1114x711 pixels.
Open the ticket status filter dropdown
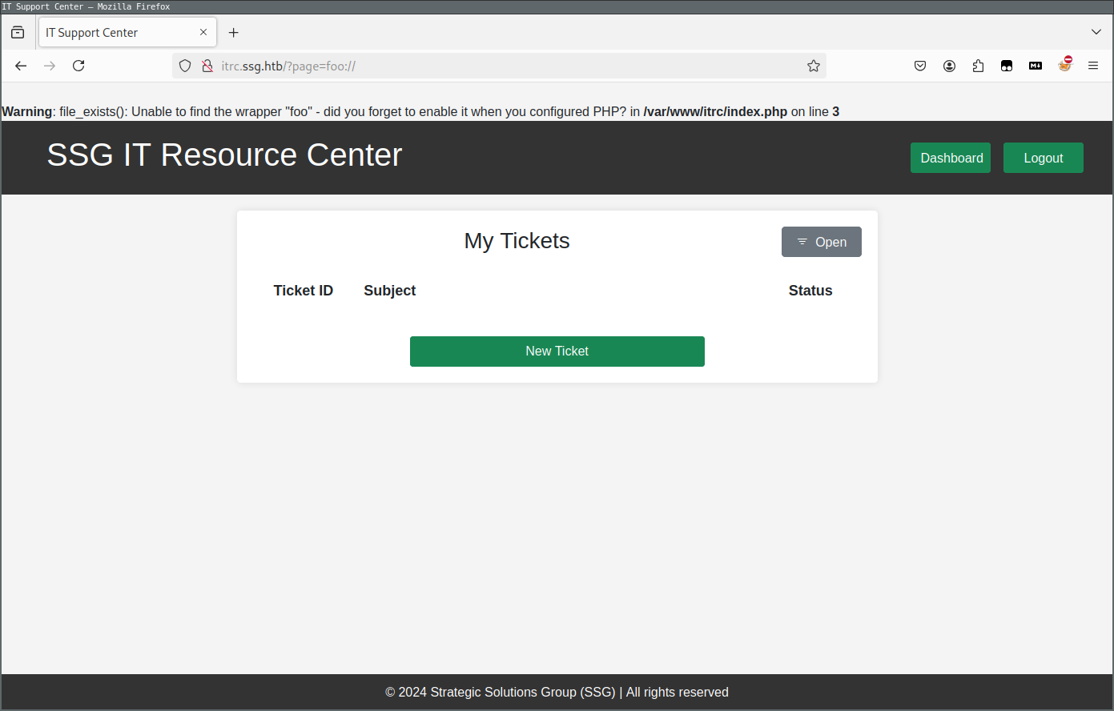point(821,242)
